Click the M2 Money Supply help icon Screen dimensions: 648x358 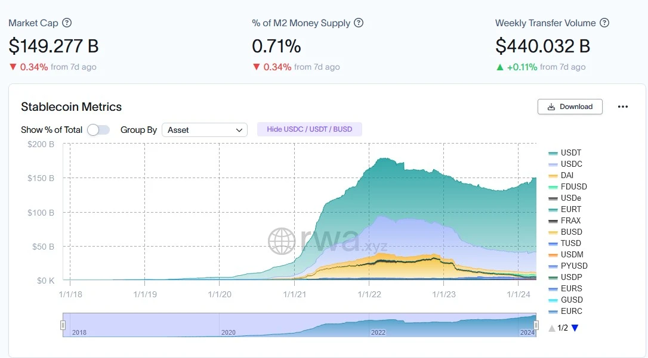coord(359,23)
